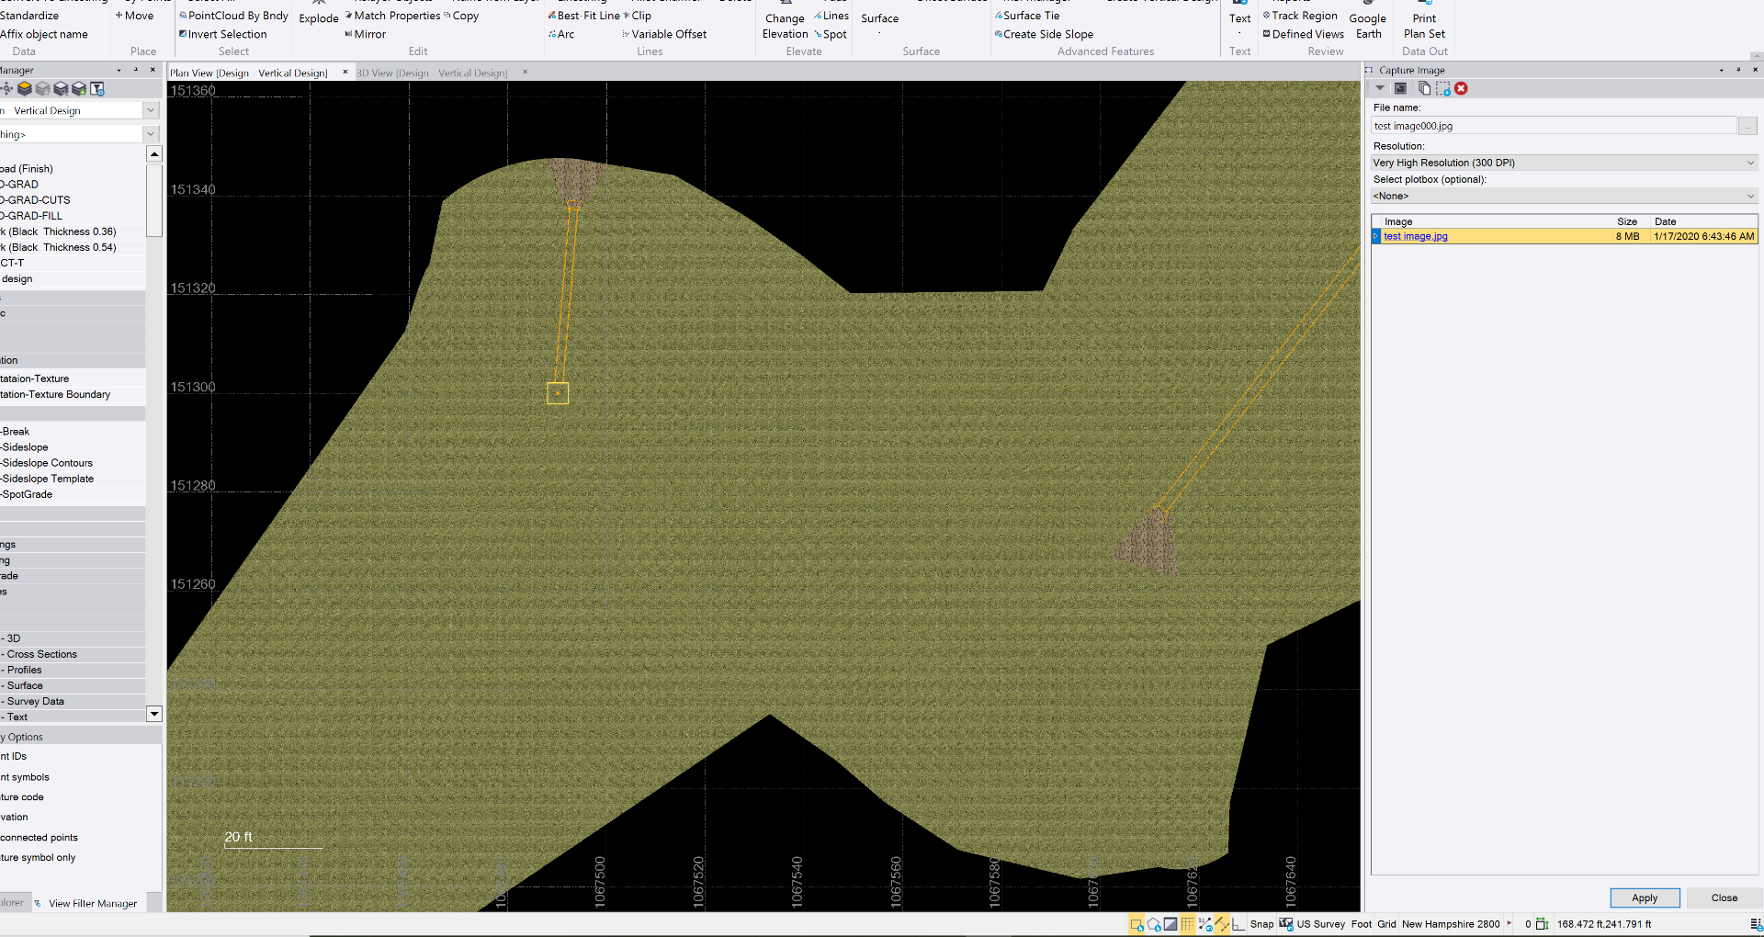
Task: Click the layer list scrollbar down arrow
Action: click(x=154, y=714)
